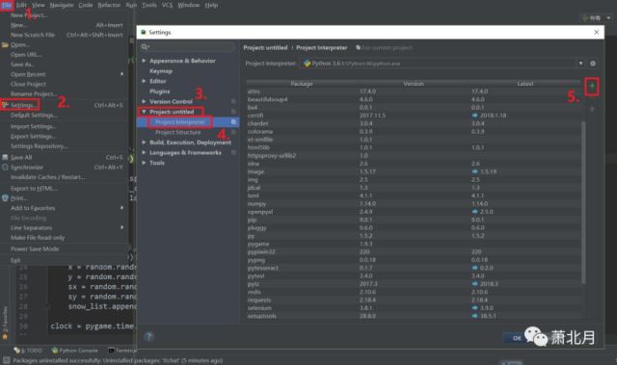The image size is (617, 365).
Task: Click the folder icon beside Open...
Action: coord(5,45)
